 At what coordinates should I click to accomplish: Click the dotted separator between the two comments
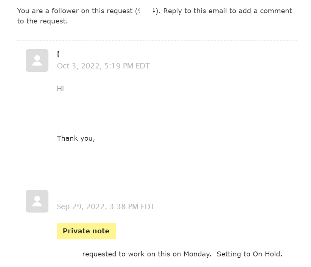coord(157,181)
